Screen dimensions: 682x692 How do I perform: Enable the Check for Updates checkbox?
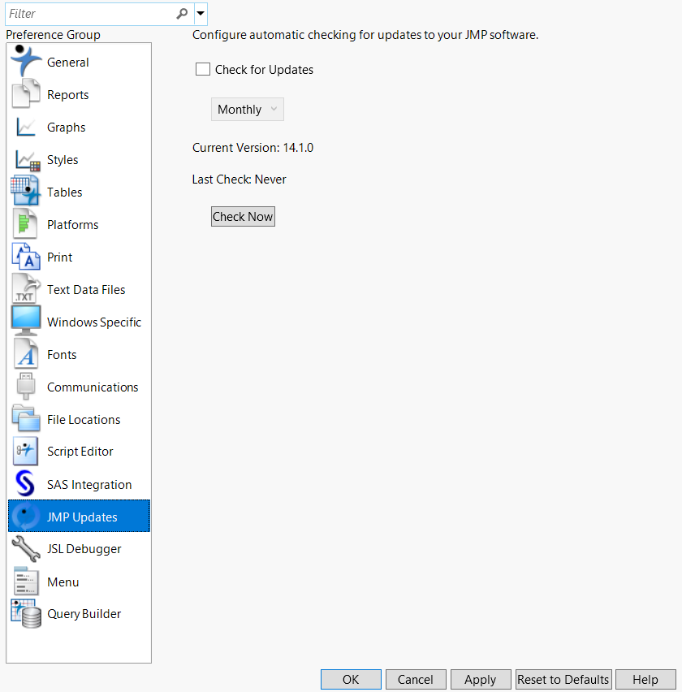coord(203,69)
